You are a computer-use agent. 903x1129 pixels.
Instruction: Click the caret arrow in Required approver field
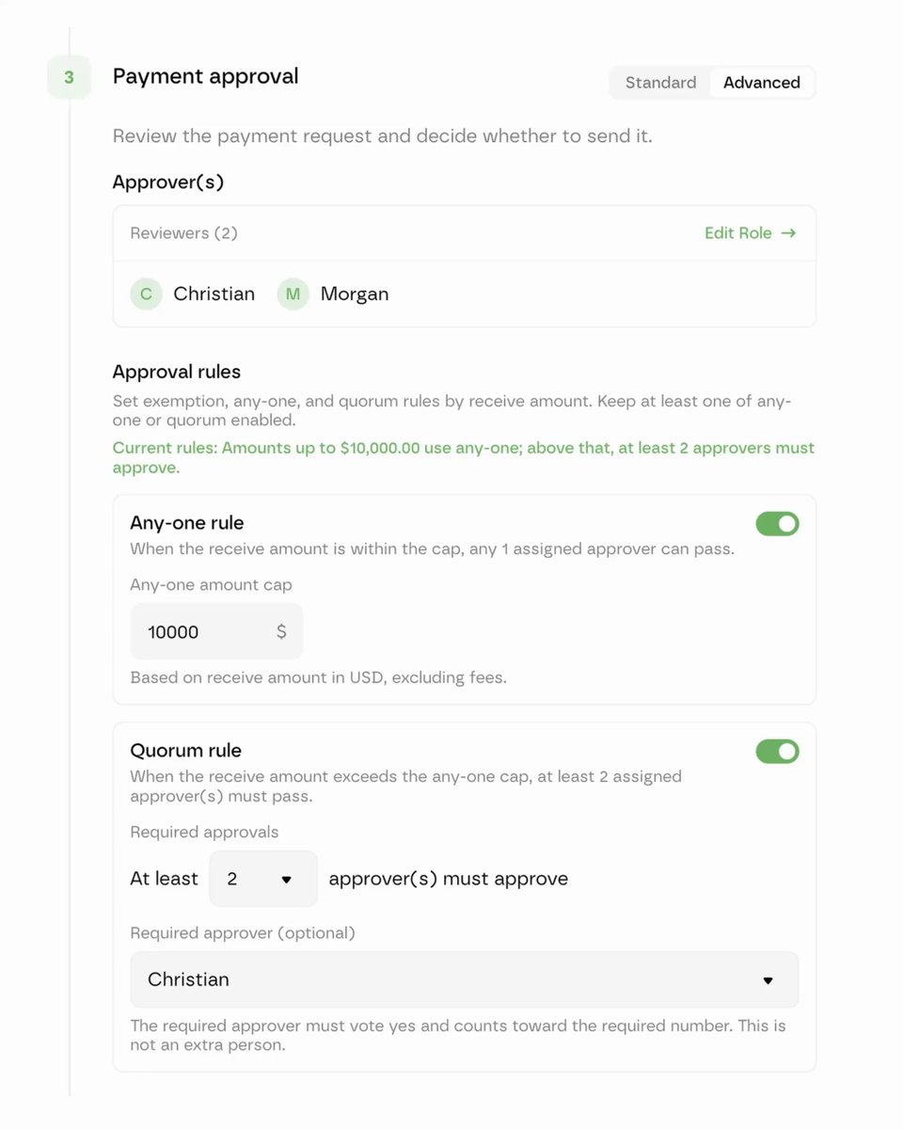[768, 980]
